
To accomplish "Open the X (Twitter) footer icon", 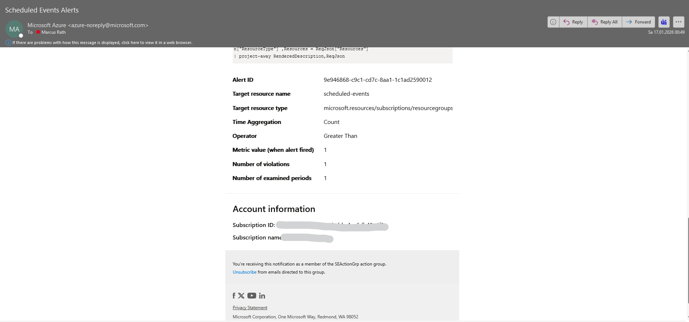I will pos(241,296).
